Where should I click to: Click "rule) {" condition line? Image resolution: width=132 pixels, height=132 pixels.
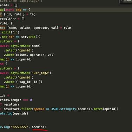(x=6, y=23)
